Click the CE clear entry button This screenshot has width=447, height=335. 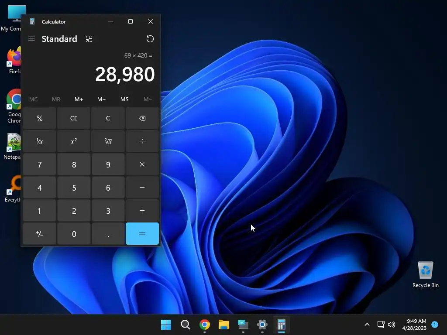click(x=73, y=118)
